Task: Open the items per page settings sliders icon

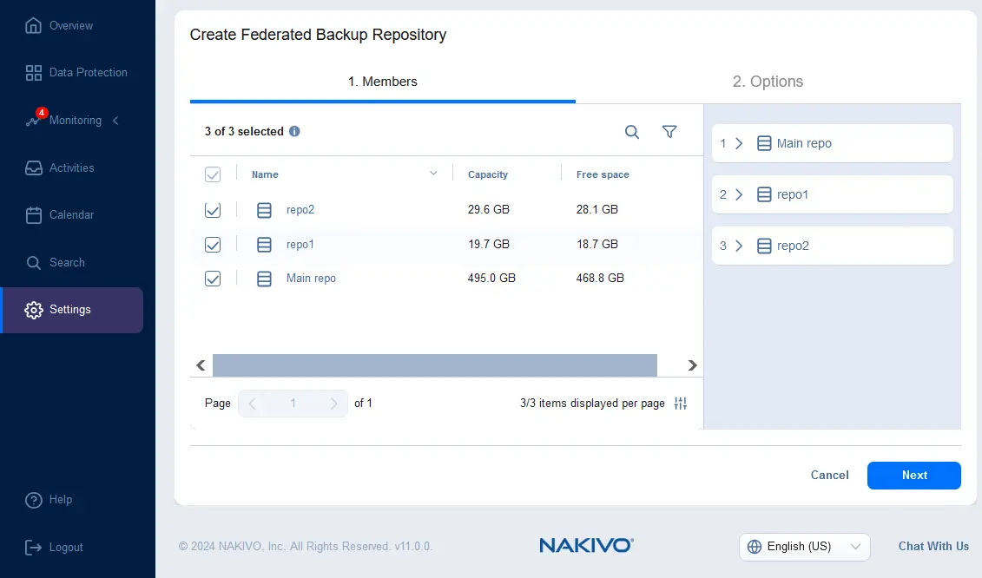Action: coord(681,404)
